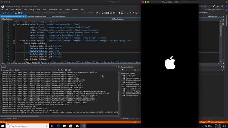Click the Output panel horizontal scrollbar
This screenshot has width=228, height=128.
pos(21,116)
